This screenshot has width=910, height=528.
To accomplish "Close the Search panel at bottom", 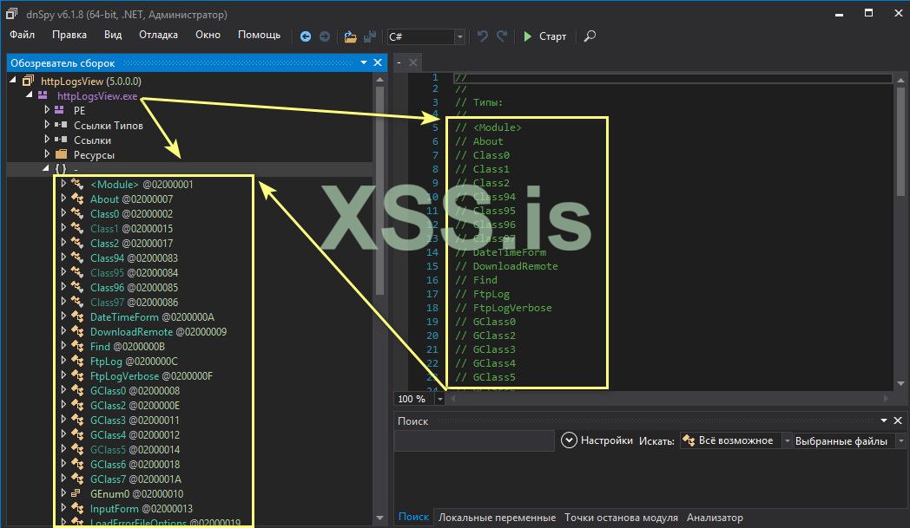I will 899,420.
